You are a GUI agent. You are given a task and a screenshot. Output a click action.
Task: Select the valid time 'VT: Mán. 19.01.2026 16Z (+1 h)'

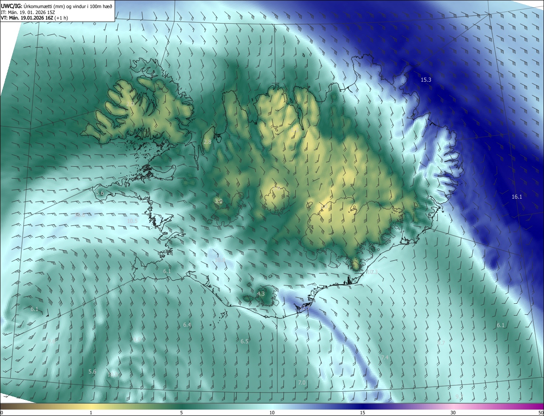(x=34, y=18)
